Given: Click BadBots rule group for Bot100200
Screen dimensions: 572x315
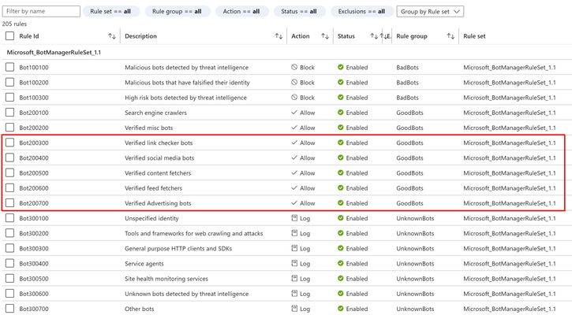Looking at the screenshot, I should click(407, 83).
